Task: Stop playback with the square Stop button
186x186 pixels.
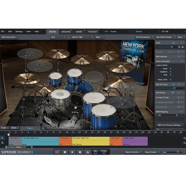Action: (x=65, y=152)
